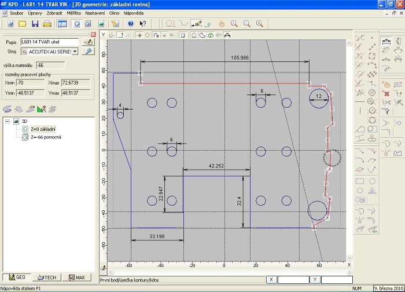The image size is (405, 292).
Task: Select the text letter A tool
Action: coord(372,191)
